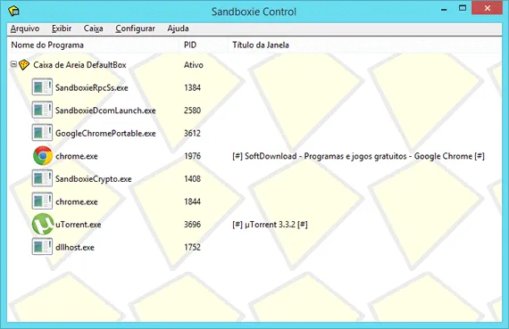Open the Caixa menu
Screen dimensions: 509x329
(93, 29)
